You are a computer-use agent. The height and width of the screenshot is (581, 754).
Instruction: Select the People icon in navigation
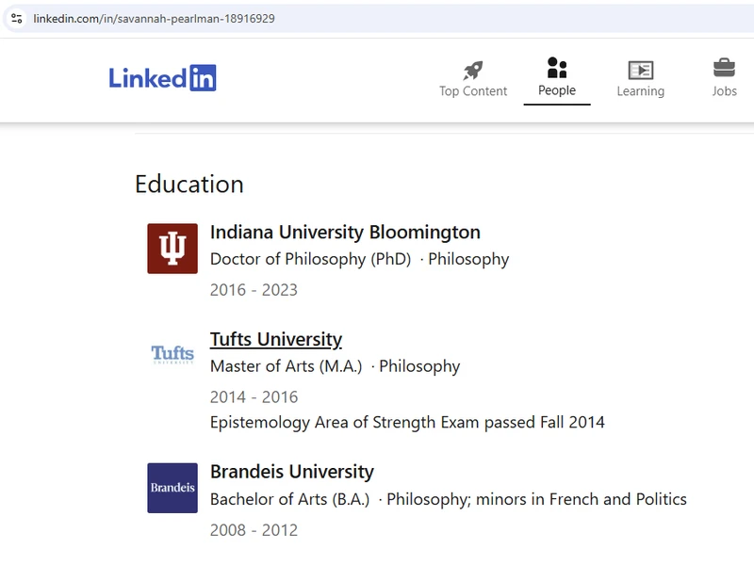(x=557, y=68)
